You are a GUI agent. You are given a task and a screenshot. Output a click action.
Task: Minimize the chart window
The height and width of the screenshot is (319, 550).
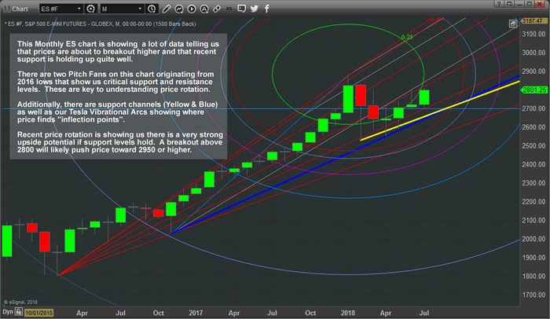519,4
